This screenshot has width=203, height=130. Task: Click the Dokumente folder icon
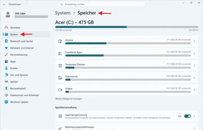click(x=60, y=78)
